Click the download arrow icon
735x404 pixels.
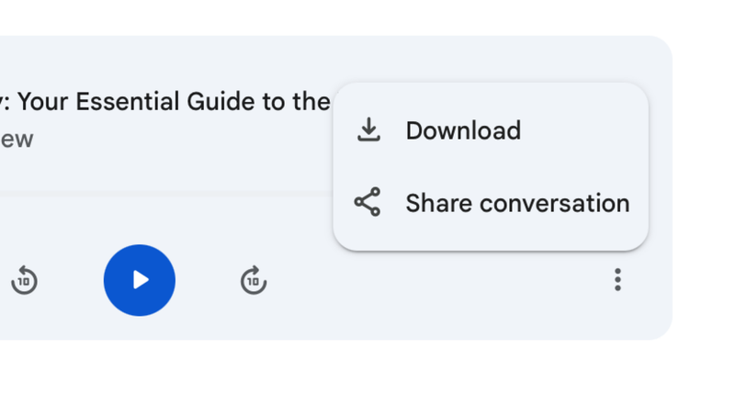coord(368,130)
